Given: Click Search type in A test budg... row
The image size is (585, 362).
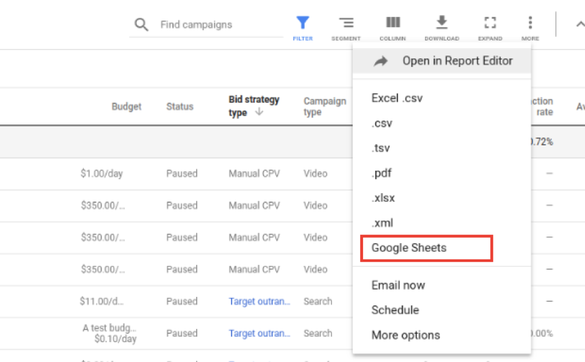Looking at the screenshot, I should pyautogui.click(x=317, y=333).
